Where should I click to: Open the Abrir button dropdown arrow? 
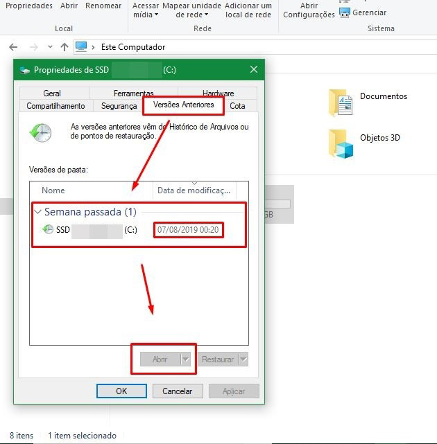186,359
